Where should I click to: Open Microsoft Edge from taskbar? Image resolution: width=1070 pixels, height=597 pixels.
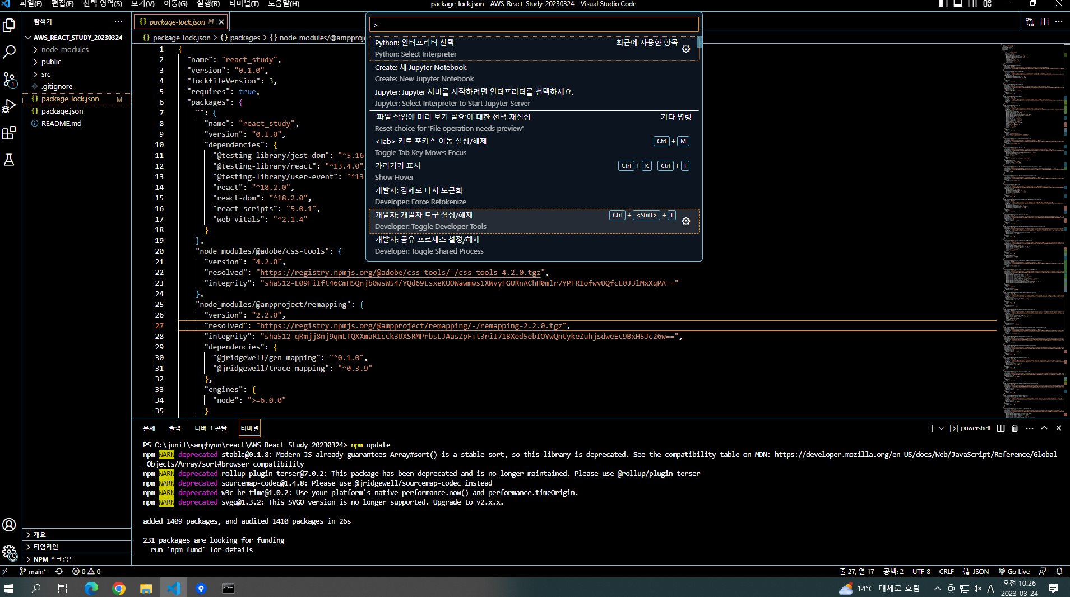coord(91,588)
